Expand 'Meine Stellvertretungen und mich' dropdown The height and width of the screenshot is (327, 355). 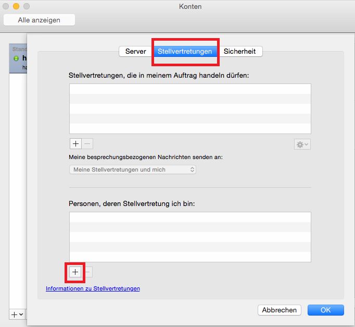132,169
